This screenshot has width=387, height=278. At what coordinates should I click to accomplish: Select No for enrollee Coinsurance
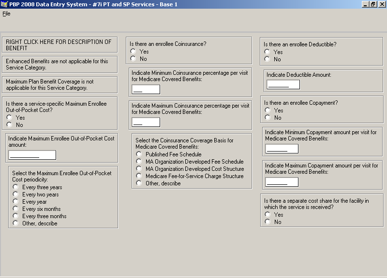[x=134, y=58]
